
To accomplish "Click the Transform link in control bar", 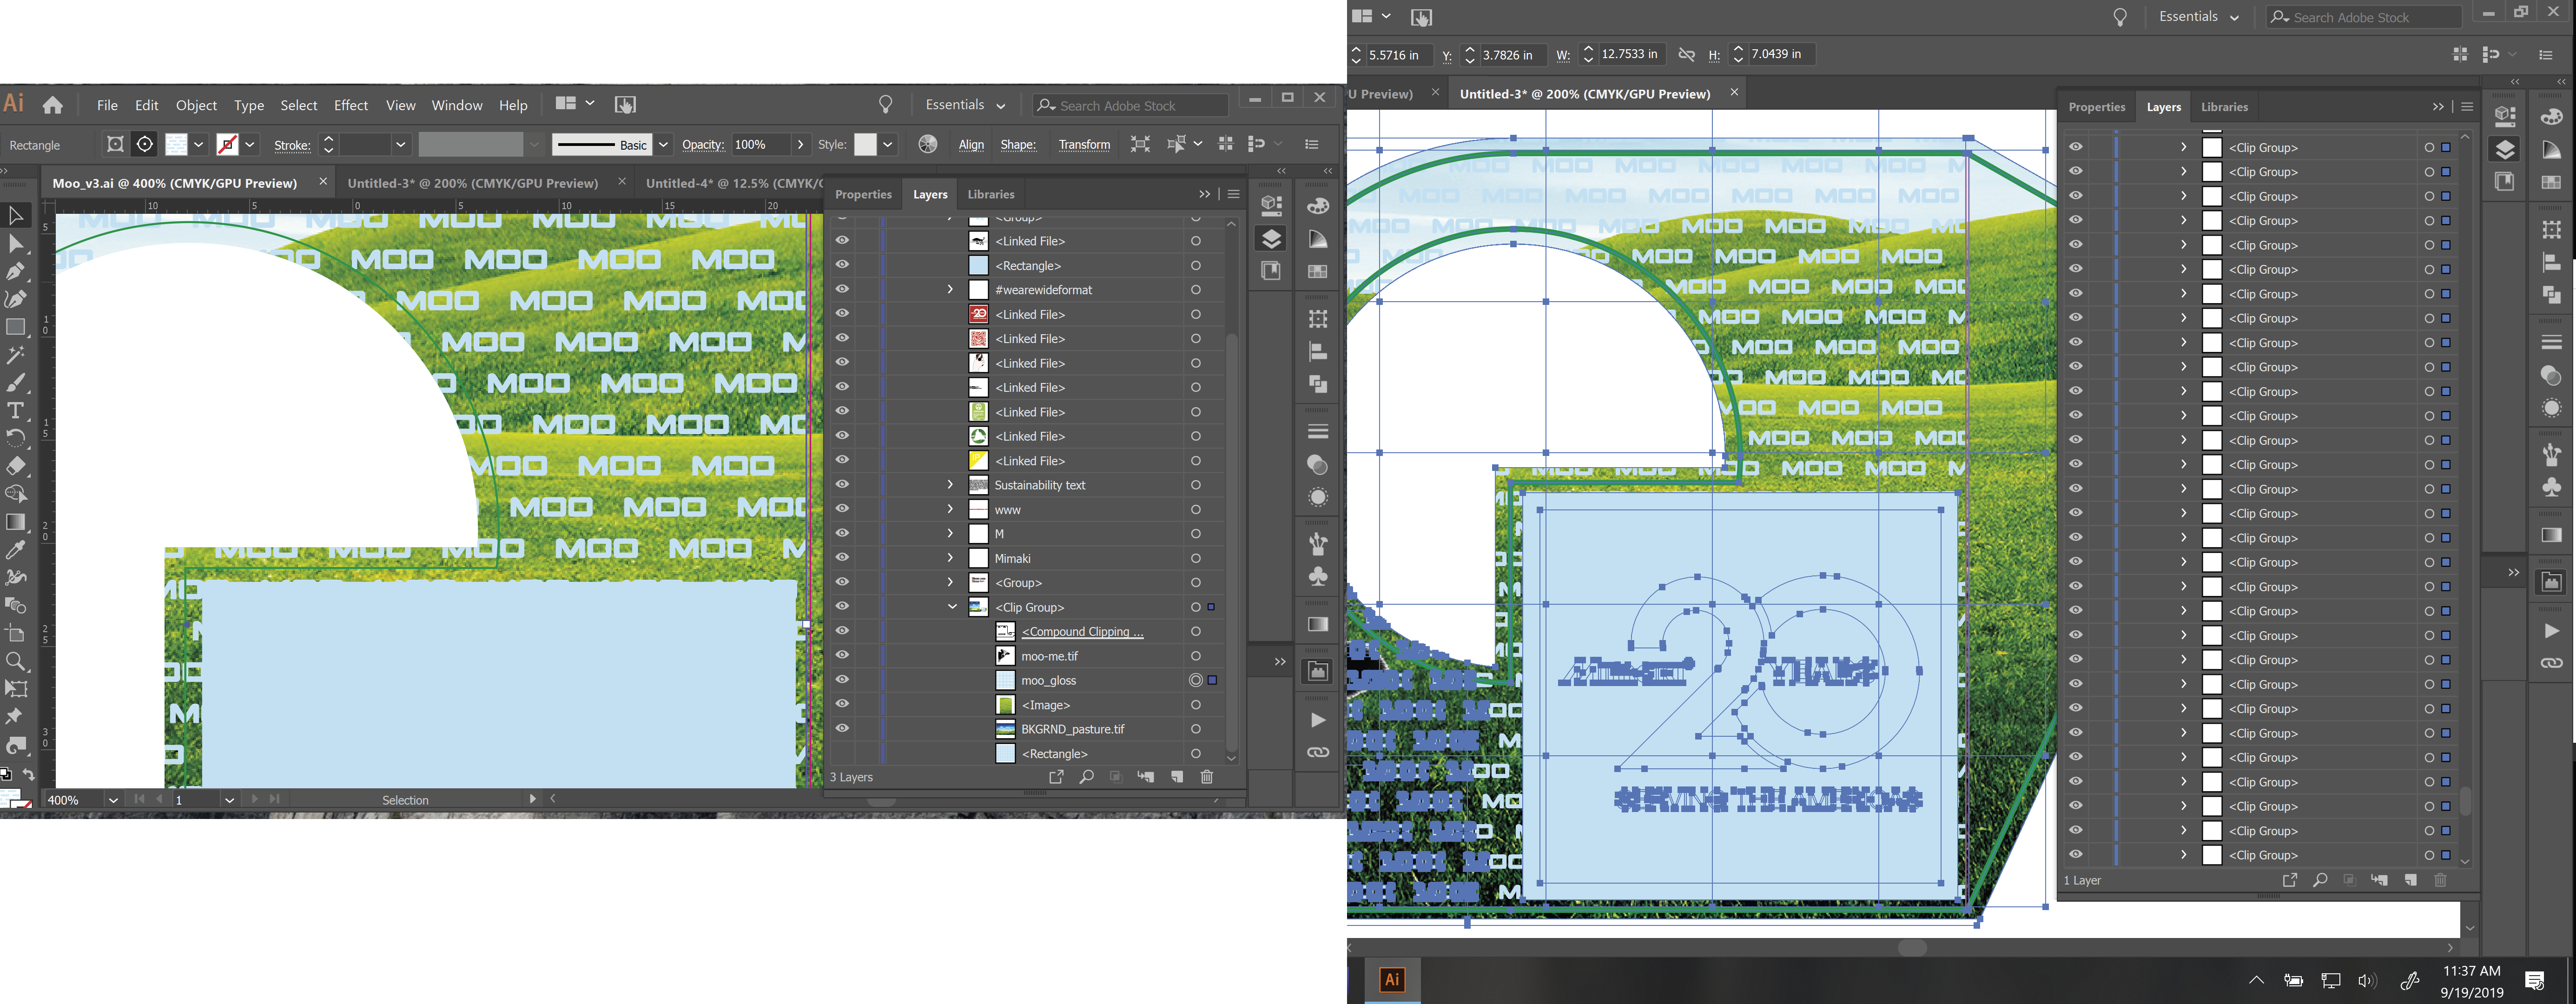I will click(1084, 145).
